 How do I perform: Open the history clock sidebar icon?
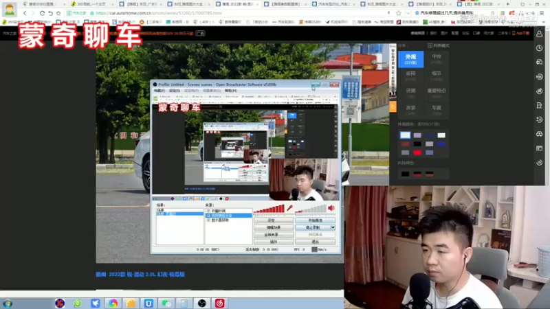click(x=540, y=48)
